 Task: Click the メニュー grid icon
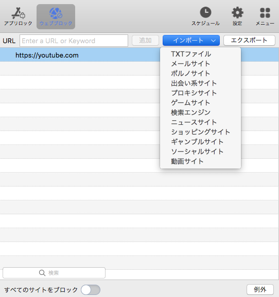pyautogui.click(x=265, y=13)
